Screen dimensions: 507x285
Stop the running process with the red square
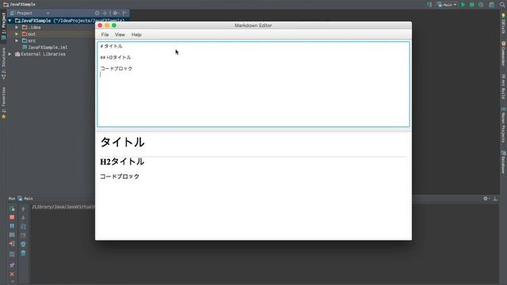click(x=12, y=217)
